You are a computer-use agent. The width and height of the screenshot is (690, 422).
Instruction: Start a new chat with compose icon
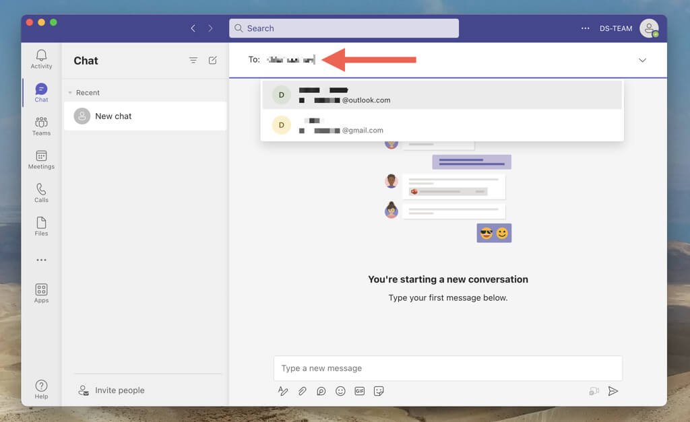coord(212,60)
